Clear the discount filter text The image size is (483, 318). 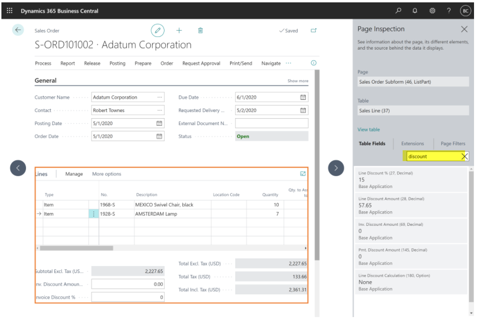point(465,156)
